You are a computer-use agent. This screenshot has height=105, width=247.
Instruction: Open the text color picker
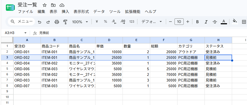[x=224, y=22]
